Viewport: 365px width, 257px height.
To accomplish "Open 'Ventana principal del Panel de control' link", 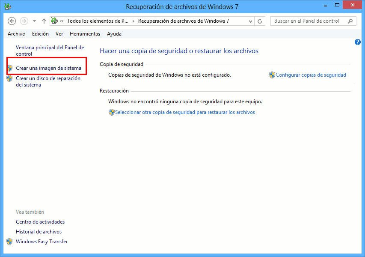I will tap(50, 51).
